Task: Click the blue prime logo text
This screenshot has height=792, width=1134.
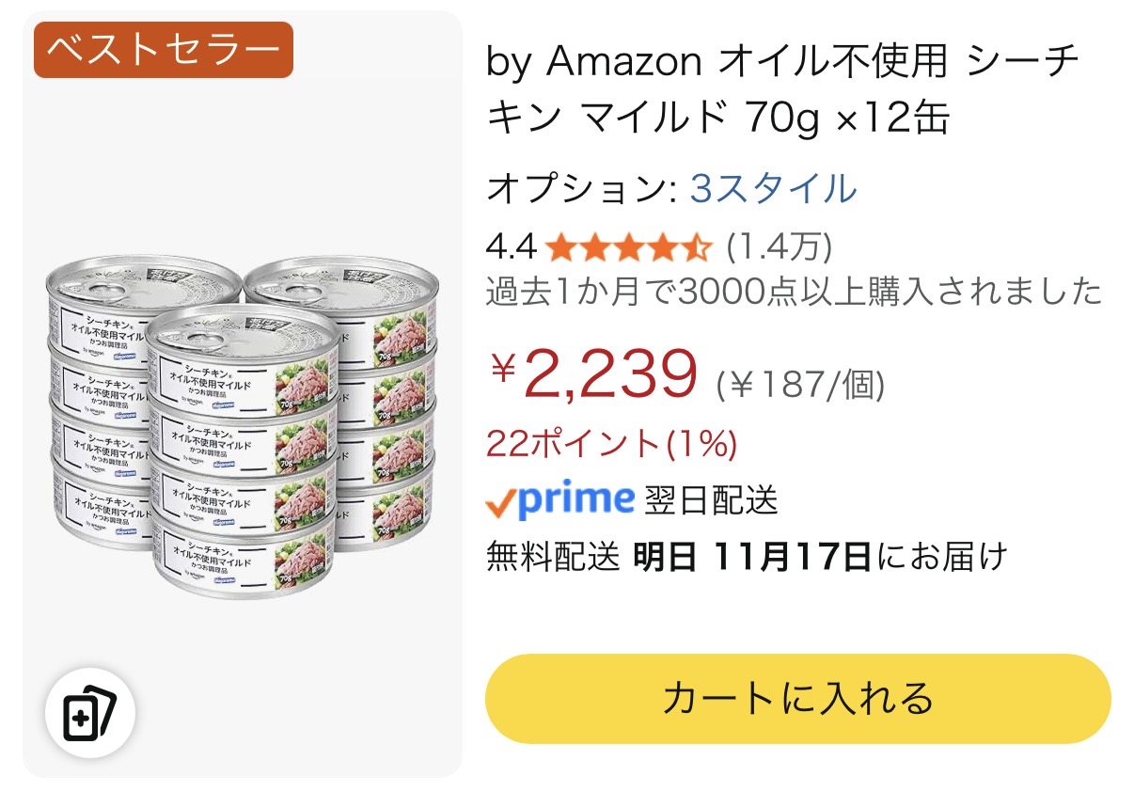Action: pos(575,499)
